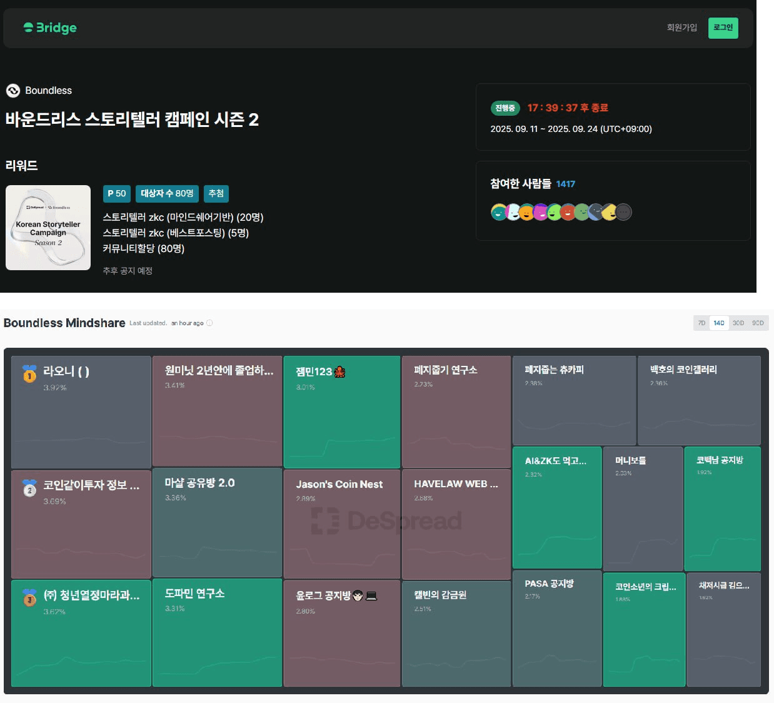Click the 추첨 badge
The image size is (774, 703).
coord(216,194)
